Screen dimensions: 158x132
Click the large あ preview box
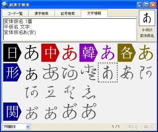click(x=147, y=18)
